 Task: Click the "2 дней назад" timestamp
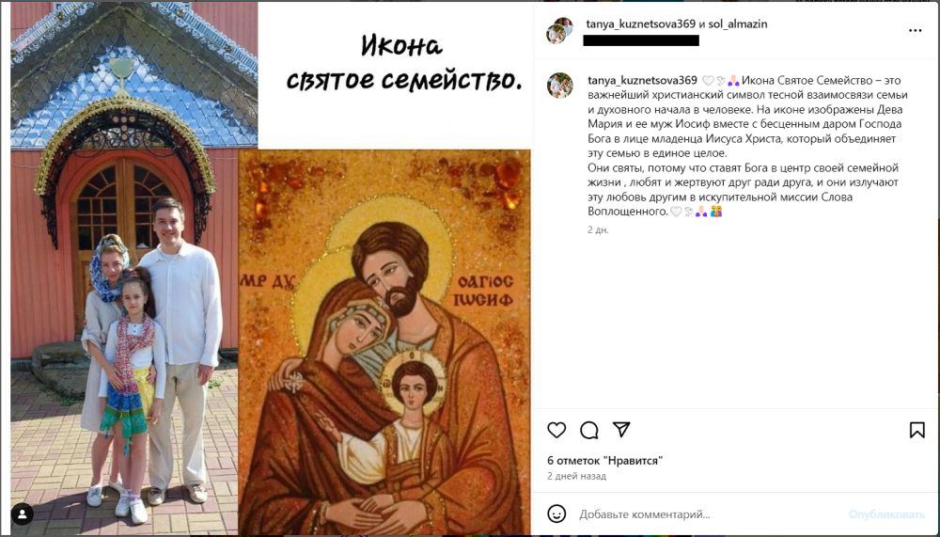tap(576, 476)
